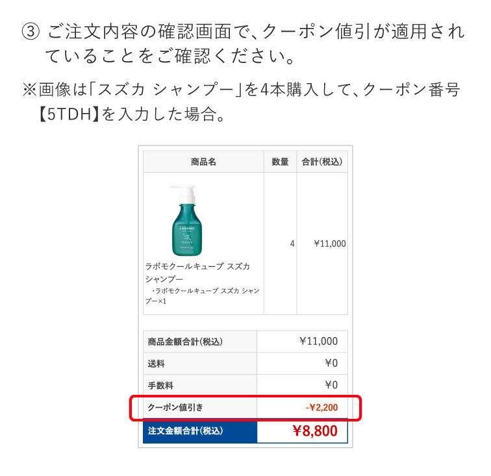Click the ¥0 handling fee value
The image size is (491, 476).
tap(331, 384)
